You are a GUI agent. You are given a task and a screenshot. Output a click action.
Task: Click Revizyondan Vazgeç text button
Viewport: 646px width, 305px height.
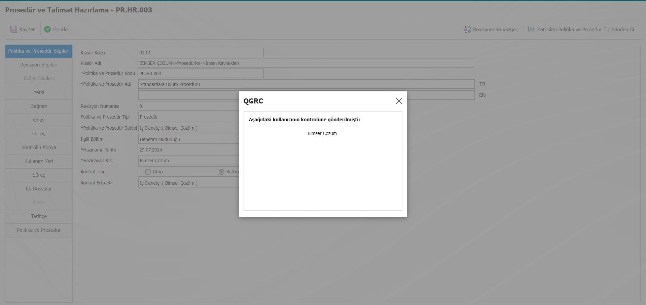pyautogui.click(x=495, y=29)
